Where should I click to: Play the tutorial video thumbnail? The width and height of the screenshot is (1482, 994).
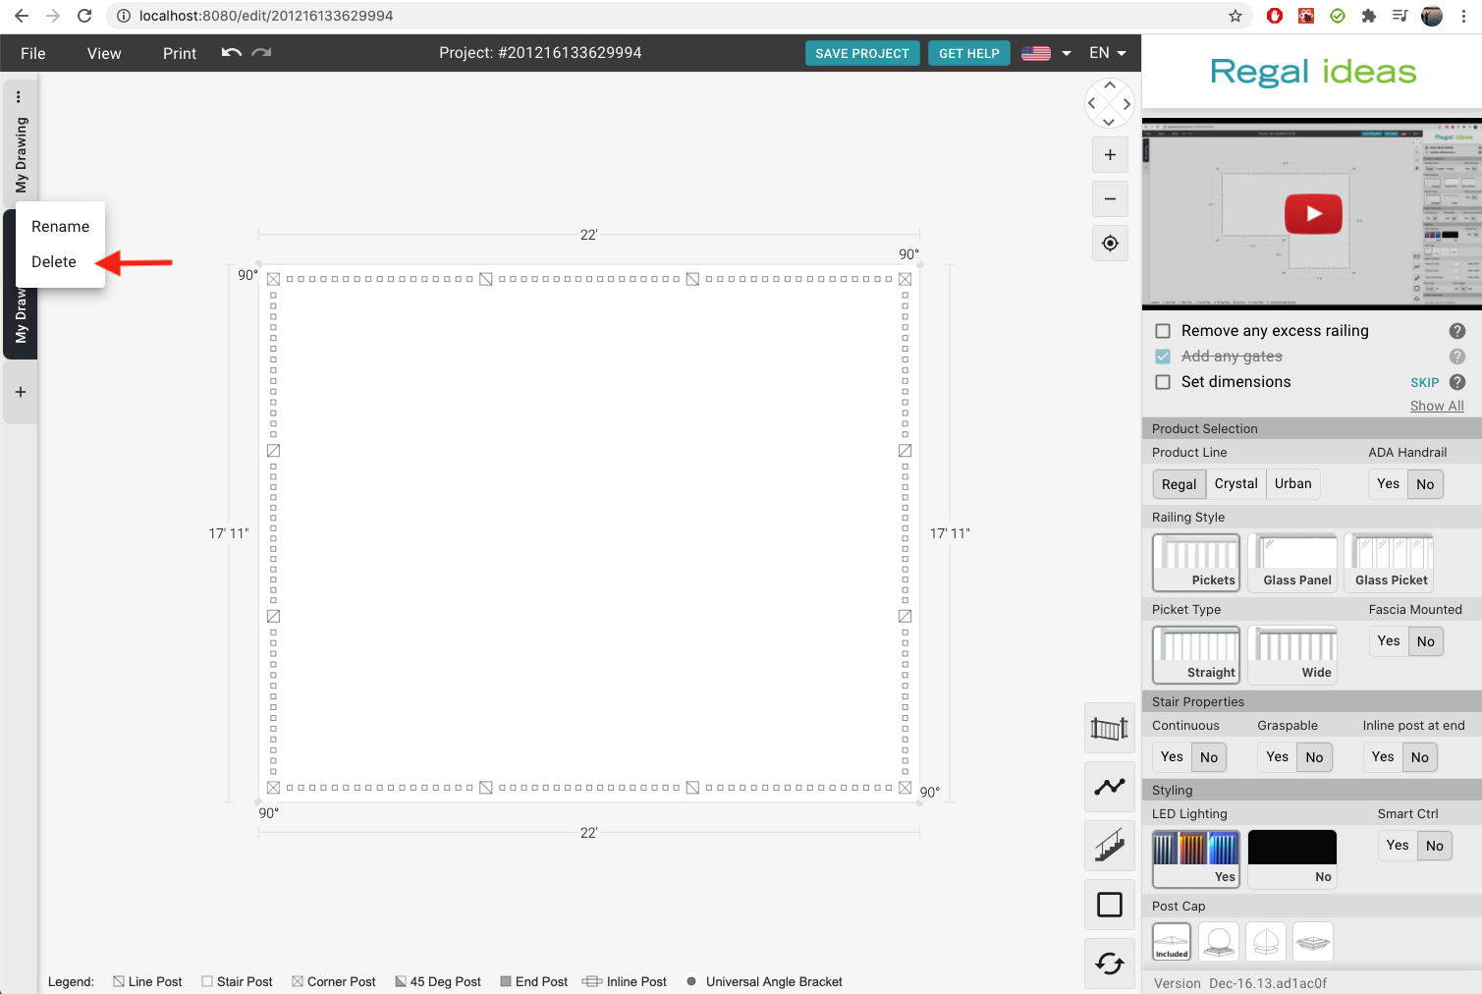coord(1313,214)
